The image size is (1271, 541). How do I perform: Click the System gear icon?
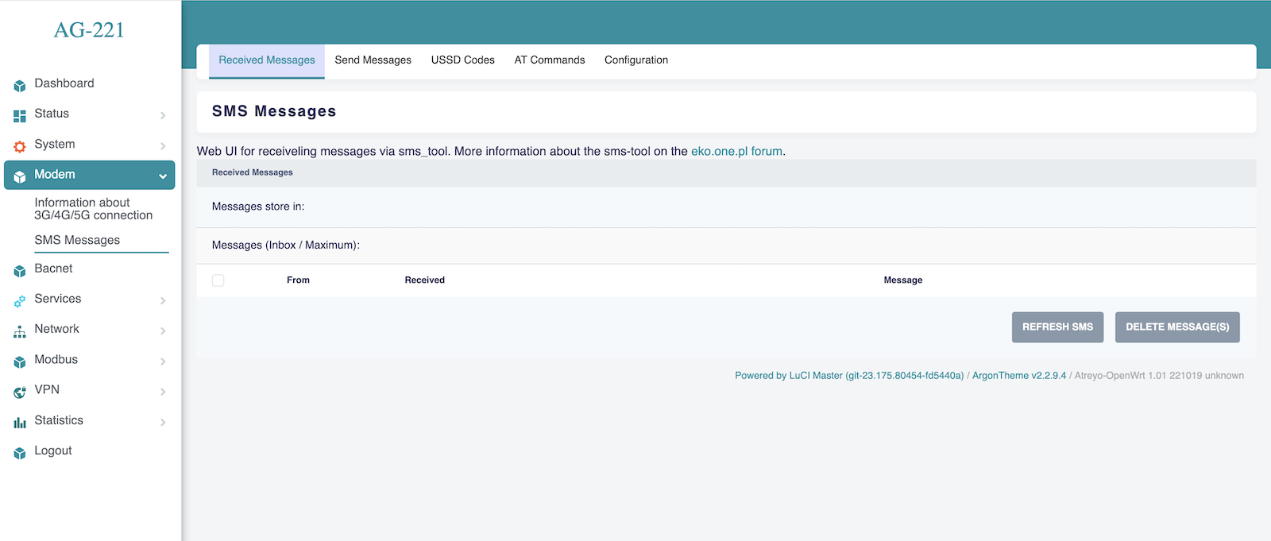tap(20, 146)
